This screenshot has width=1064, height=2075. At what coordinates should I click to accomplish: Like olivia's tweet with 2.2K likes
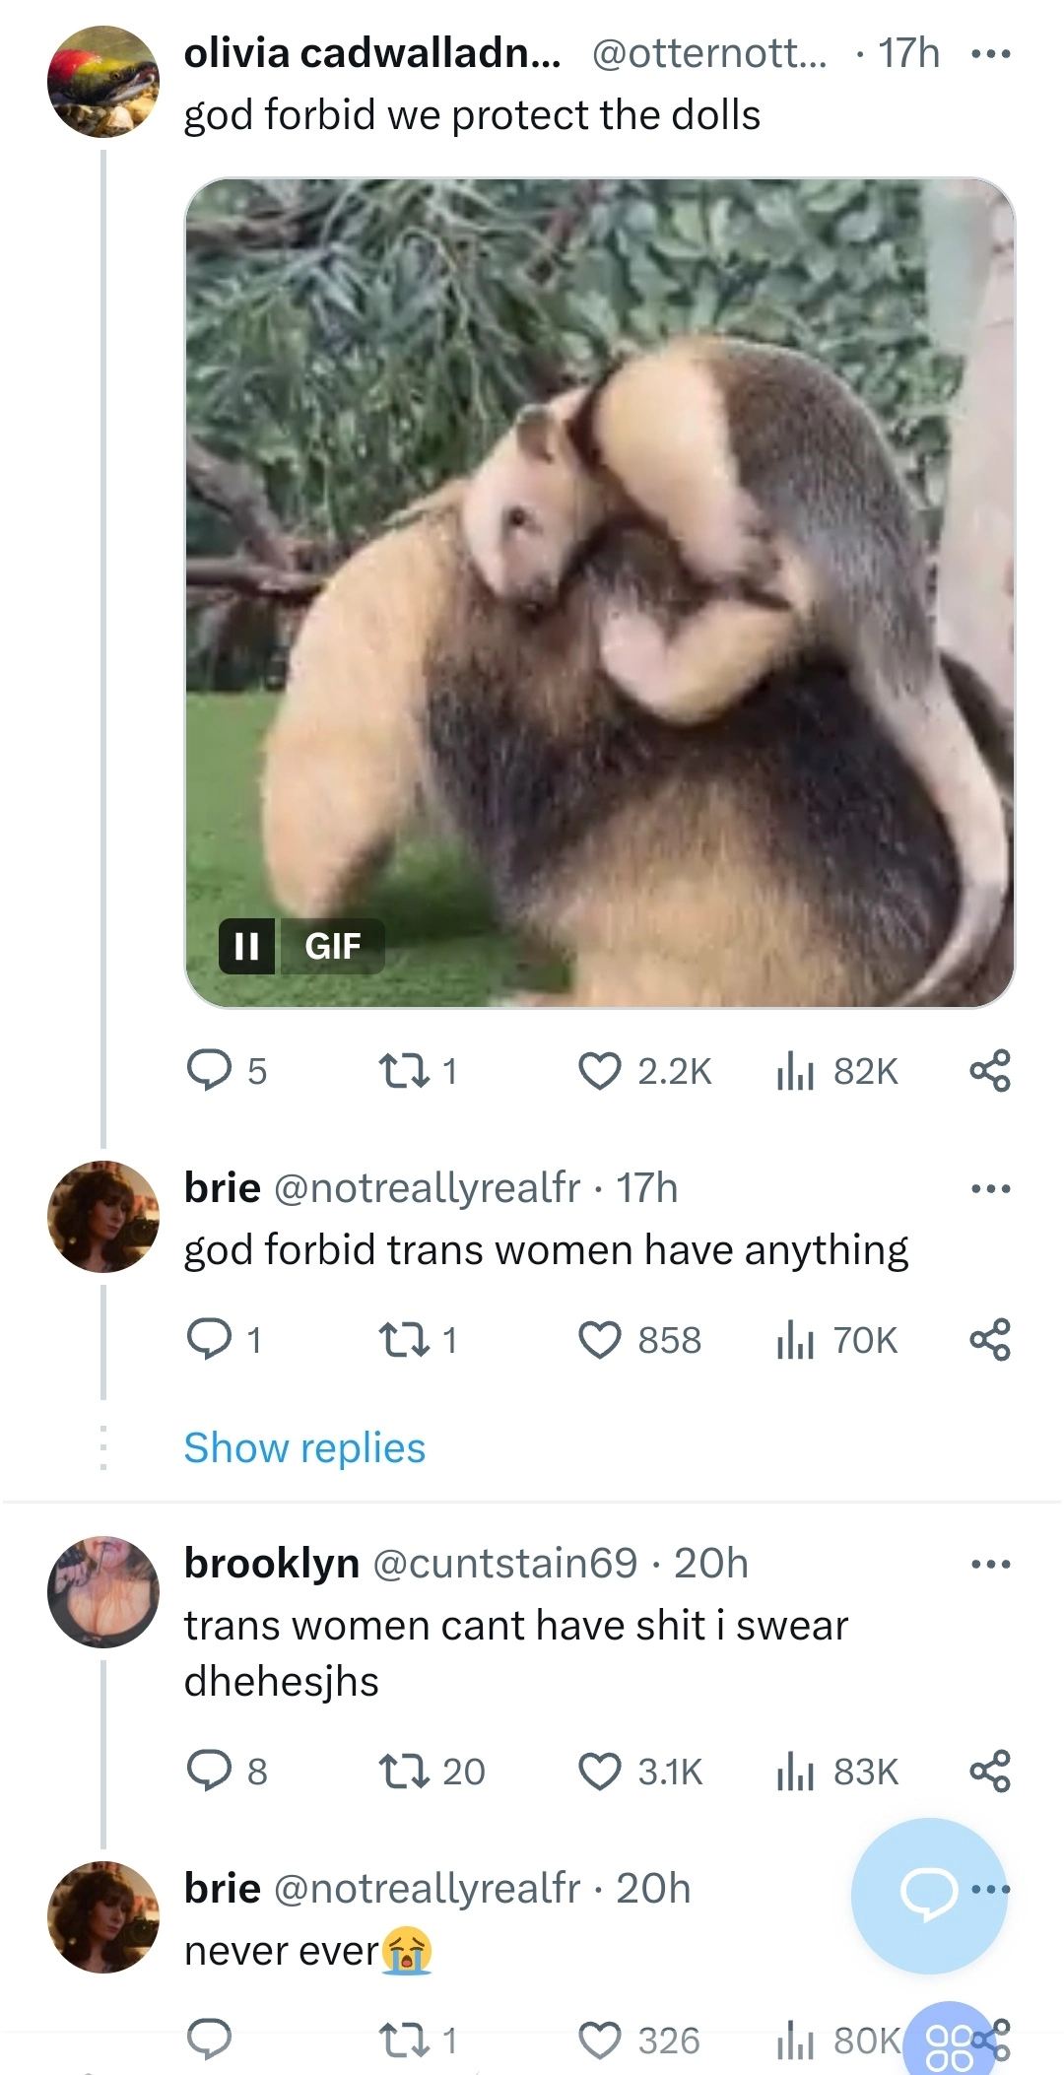click(x=599, y=1071)
